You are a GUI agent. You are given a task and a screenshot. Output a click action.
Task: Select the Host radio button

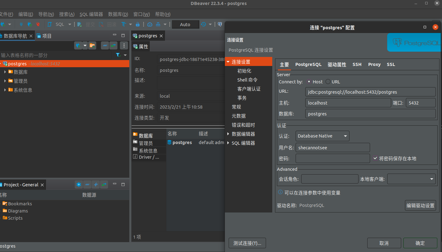pyautogui.click(x=309, y=82)
